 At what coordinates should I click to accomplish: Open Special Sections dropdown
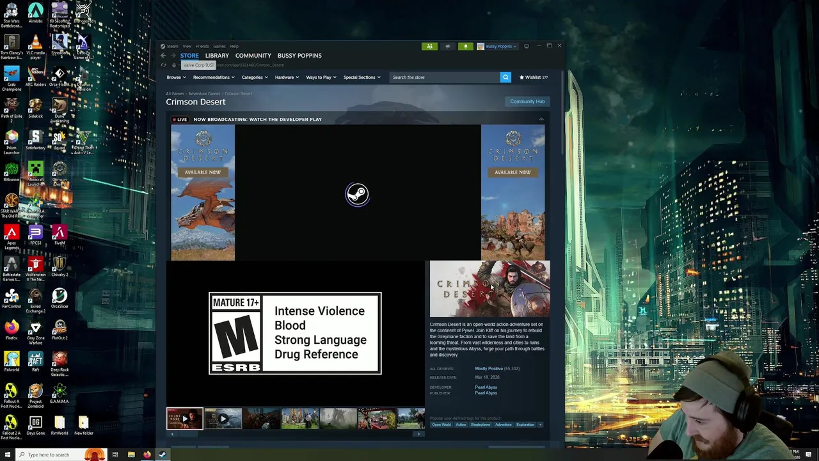click(x=362, y=77)
